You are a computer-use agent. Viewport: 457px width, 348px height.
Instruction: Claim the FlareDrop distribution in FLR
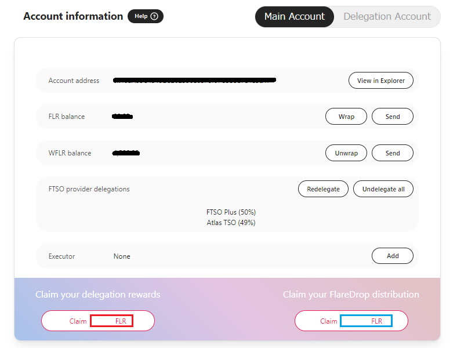[351, 321]
